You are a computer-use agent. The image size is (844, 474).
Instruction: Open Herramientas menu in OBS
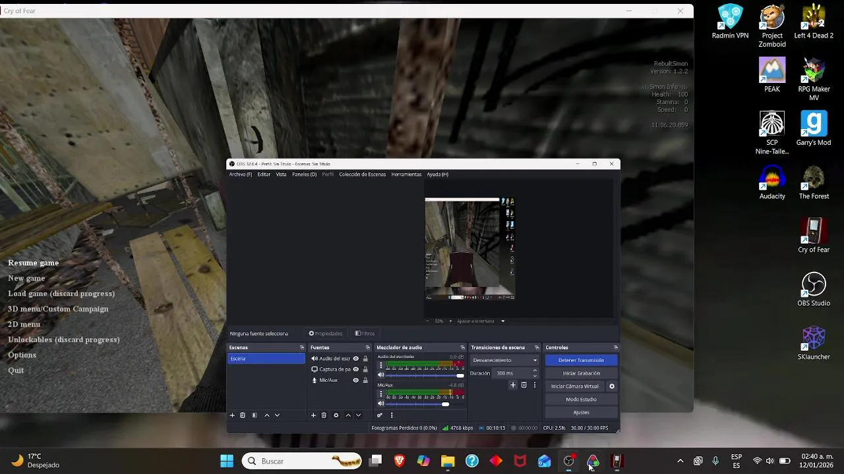pyautogui.click(x=406, y=174)
